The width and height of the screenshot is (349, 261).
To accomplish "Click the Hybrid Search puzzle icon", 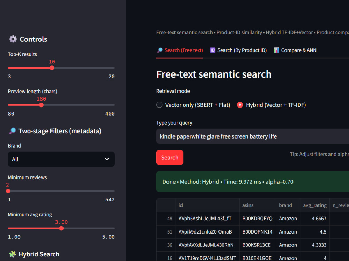I will click(x=13, y=254).
